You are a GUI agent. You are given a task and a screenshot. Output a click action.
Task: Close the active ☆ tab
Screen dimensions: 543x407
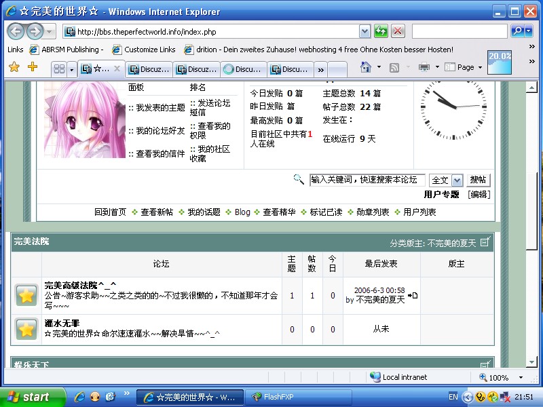click(x=117, y=69)
